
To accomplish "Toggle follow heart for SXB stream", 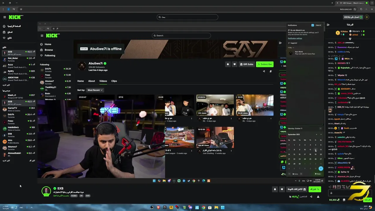I will coord(282,189).
